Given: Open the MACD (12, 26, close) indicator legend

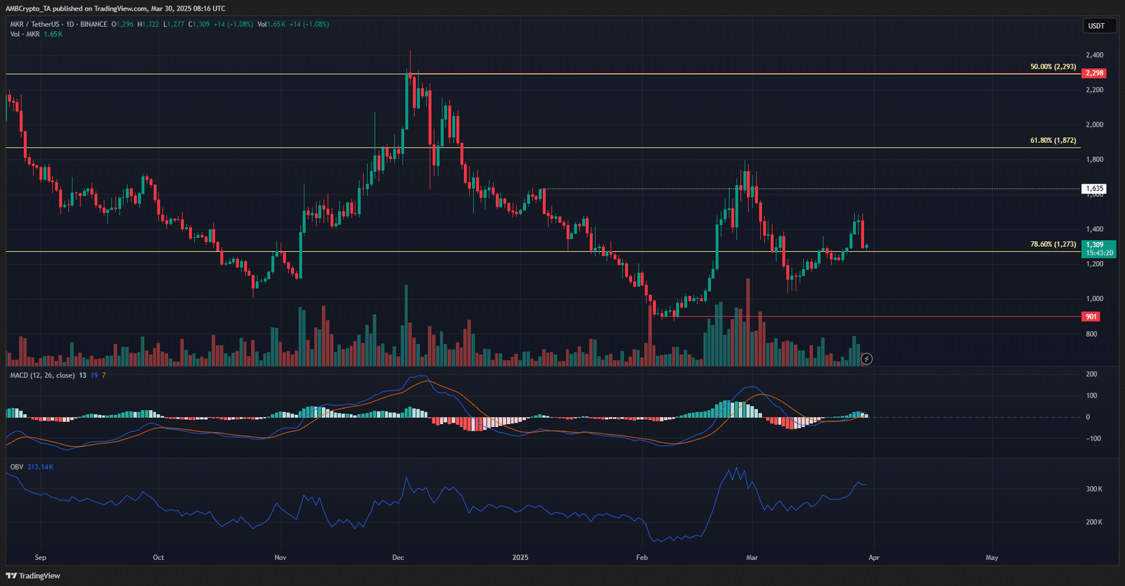Looking at the screenshot, I should point(42,376).
